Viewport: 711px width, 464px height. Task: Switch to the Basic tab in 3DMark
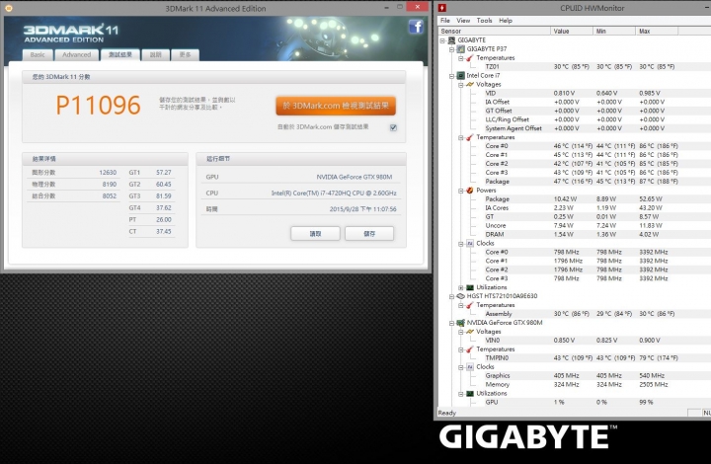click(x=38, y=55)
